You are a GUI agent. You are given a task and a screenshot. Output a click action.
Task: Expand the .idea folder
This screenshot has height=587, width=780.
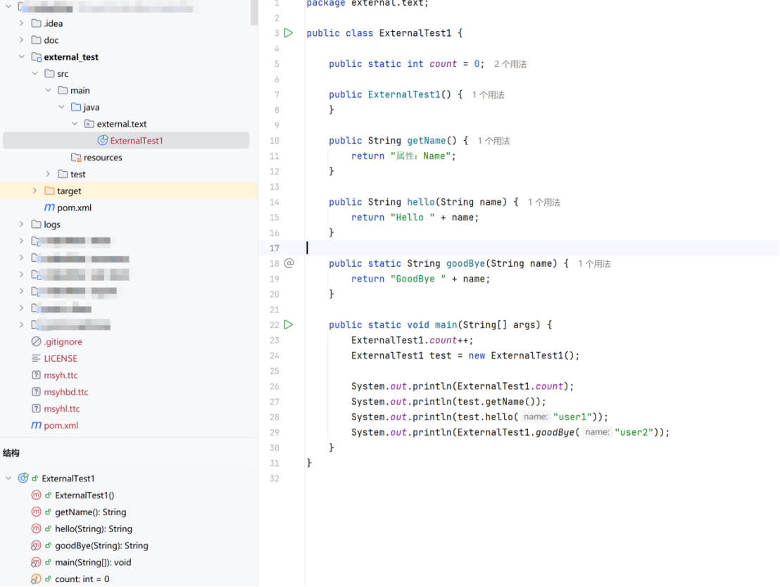click(21, 23)
